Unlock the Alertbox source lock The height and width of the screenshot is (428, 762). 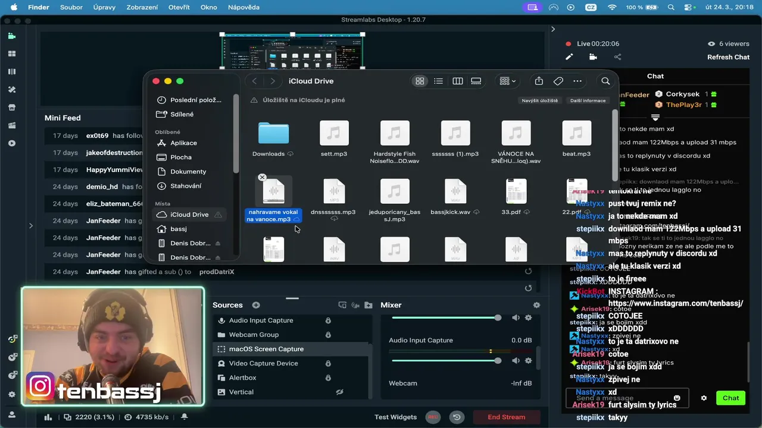point(328,377)
